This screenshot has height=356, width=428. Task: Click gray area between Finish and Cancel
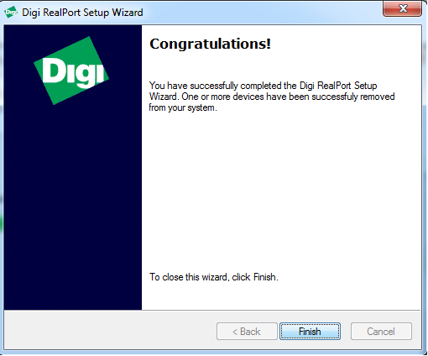(346, 332)
